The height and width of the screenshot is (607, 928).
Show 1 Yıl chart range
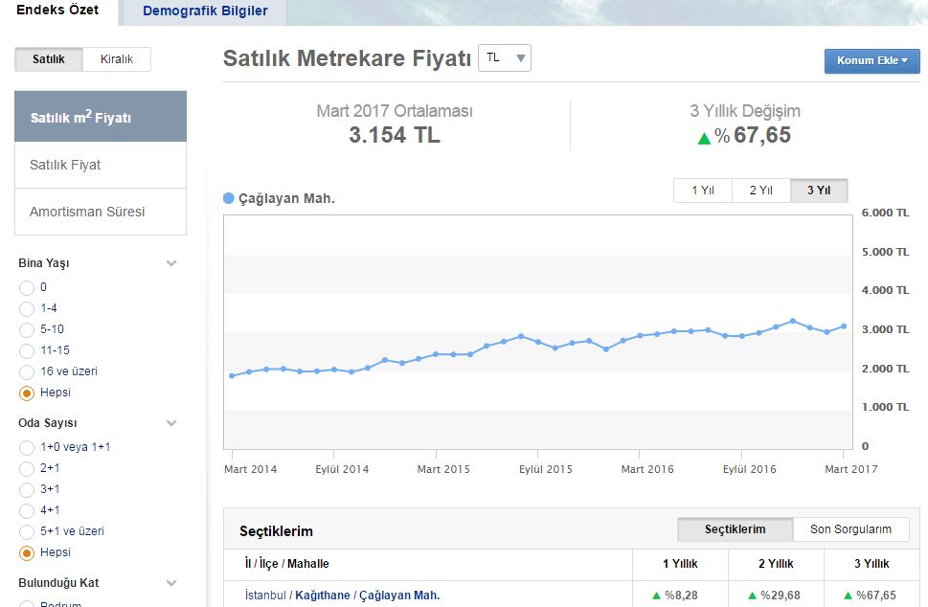pos(703,191)
